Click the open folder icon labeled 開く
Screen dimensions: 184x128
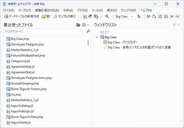pyautogui.click(x=43, y=16)
